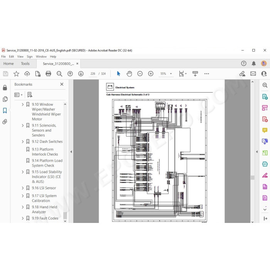This screenshot has height=270, width=270.
Task: Open the page thumbnails panel
Action: [x=5, y=99]
